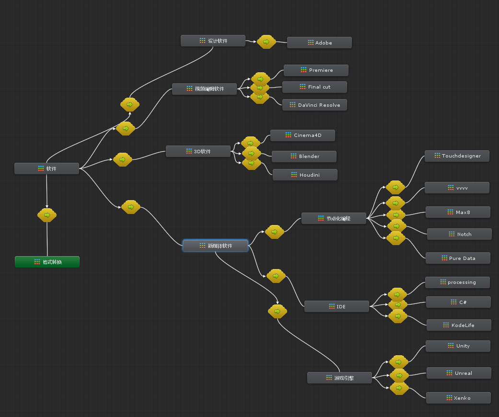Click the Adobe node
The image size is (499, 417).
coord(319,43)
